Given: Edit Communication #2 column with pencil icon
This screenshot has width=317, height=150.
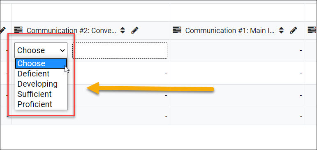Looking at the screenshot, I should pyautogui.click(x=134, y=30).
